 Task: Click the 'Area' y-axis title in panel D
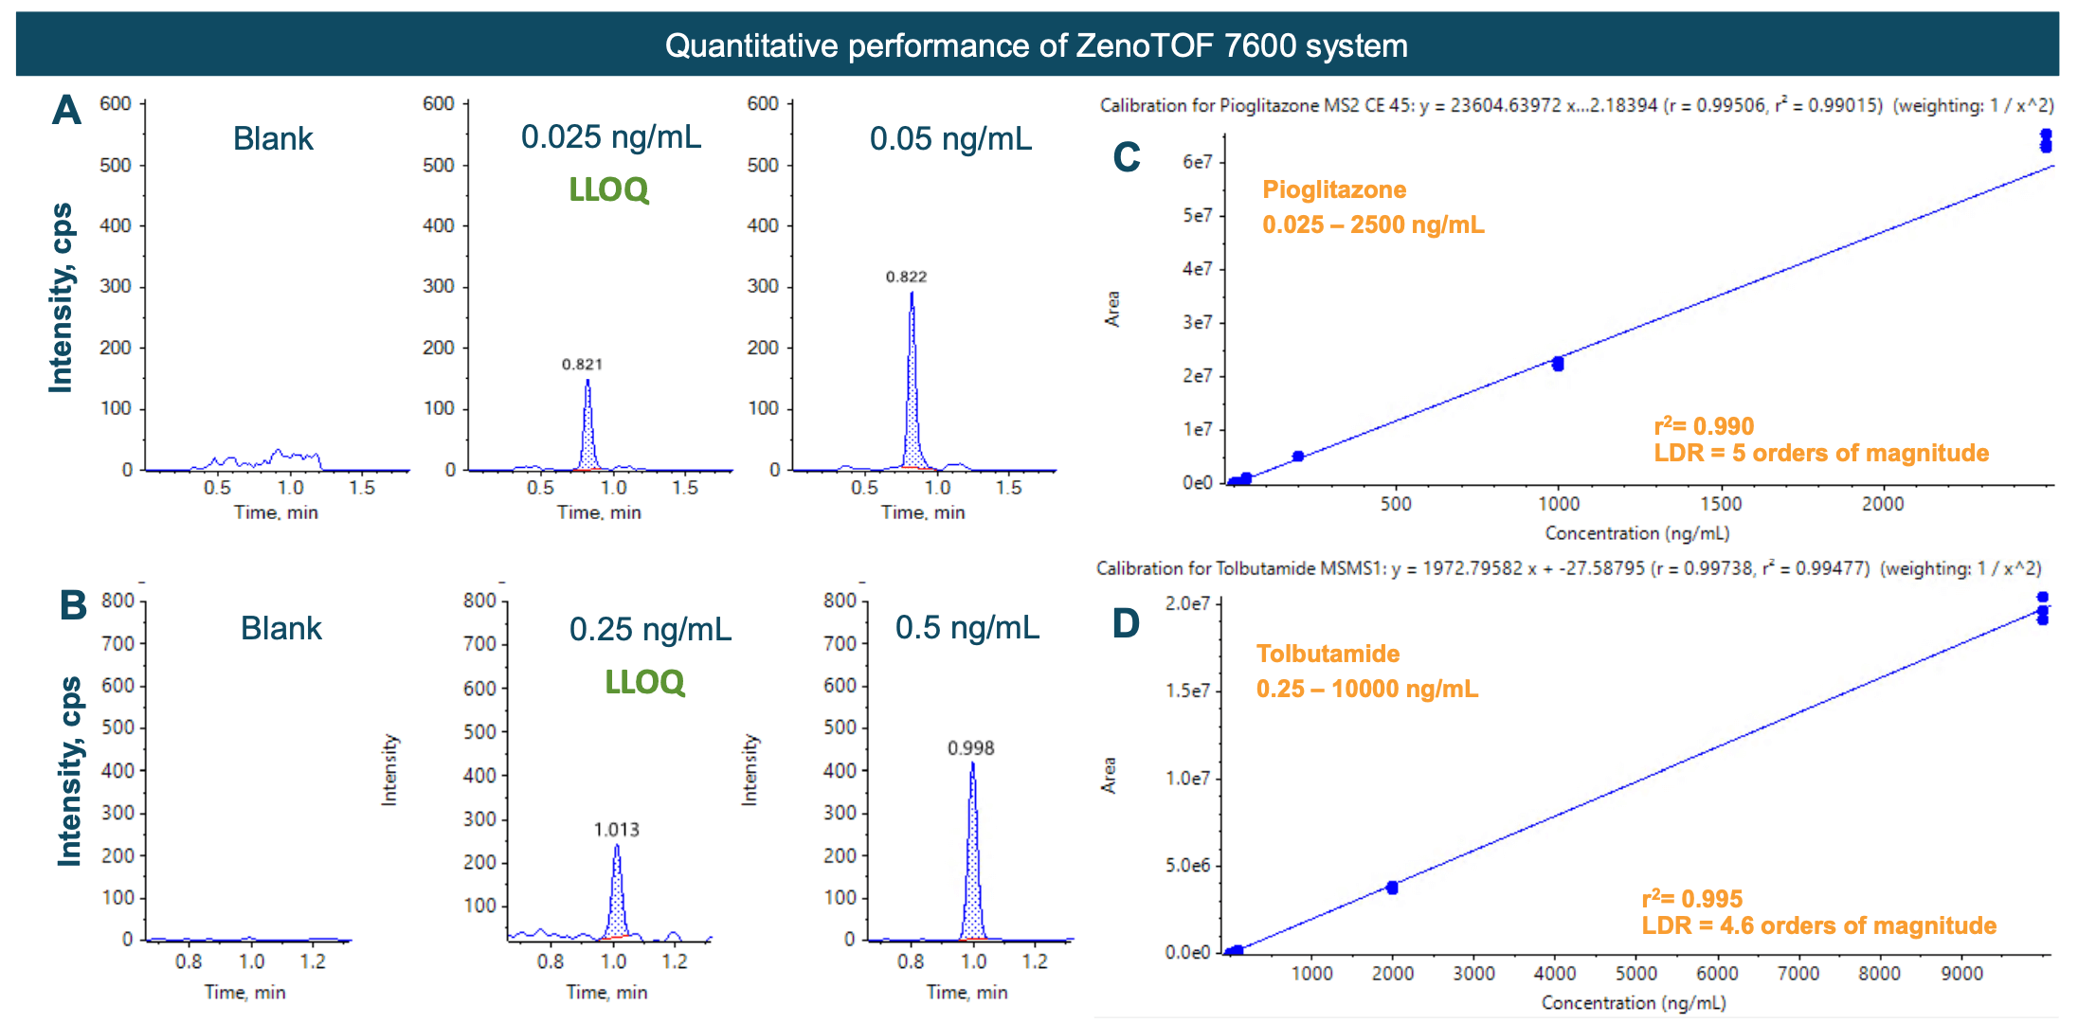[x=1109, y=775]
